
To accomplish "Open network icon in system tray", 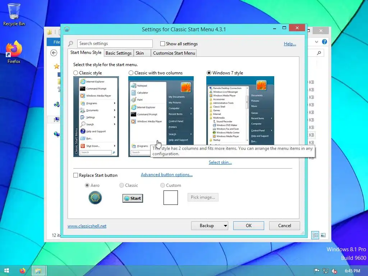I will coord(325,271).
